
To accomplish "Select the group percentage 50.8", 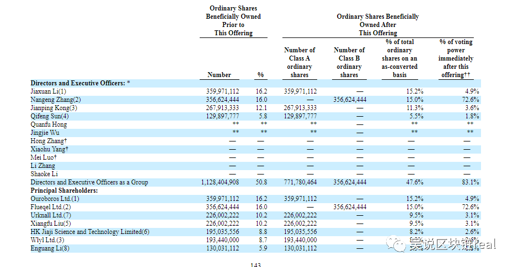I will tap(261, 182).
